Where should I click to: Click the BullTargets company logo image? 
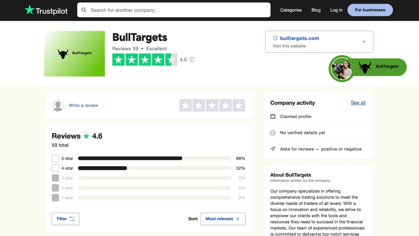pos(75,54)
